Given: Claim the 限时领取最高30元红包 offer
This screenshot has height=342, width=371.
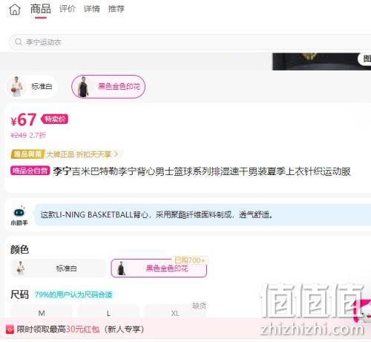Looking at the screenshot, I should click(x=80, y=329).
